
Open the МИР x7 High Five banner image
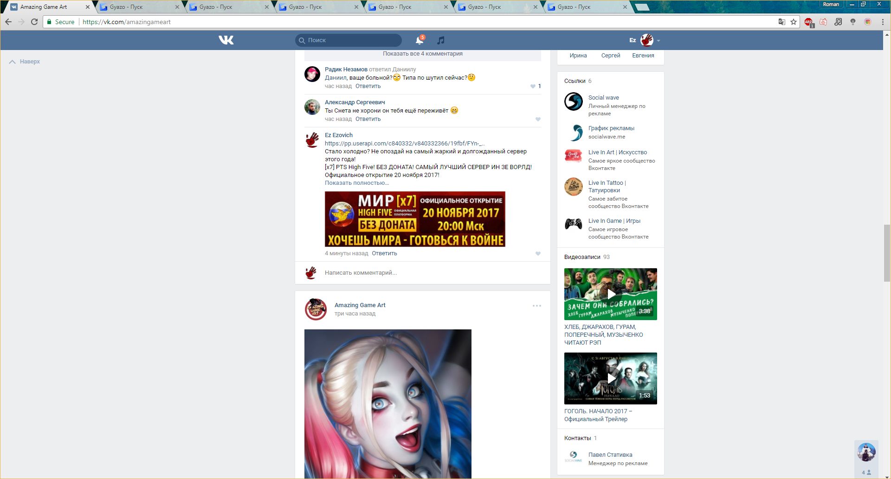pos(415,219)
